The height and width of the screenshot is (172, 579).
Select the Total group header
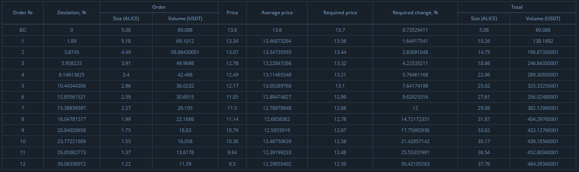pos(517,7)
